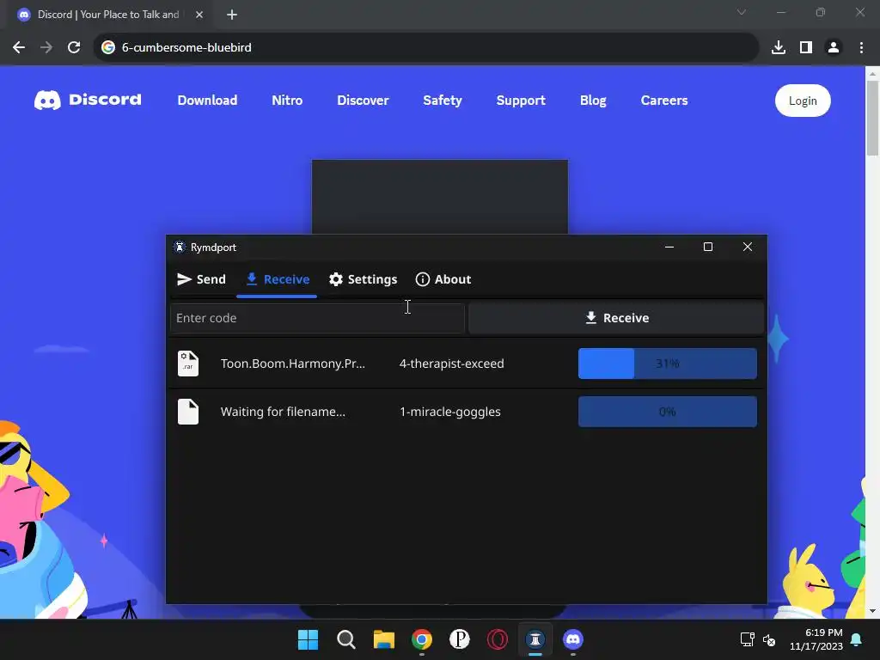Go back in Chrome
This screenshot has width=880, height=660.
19,47
